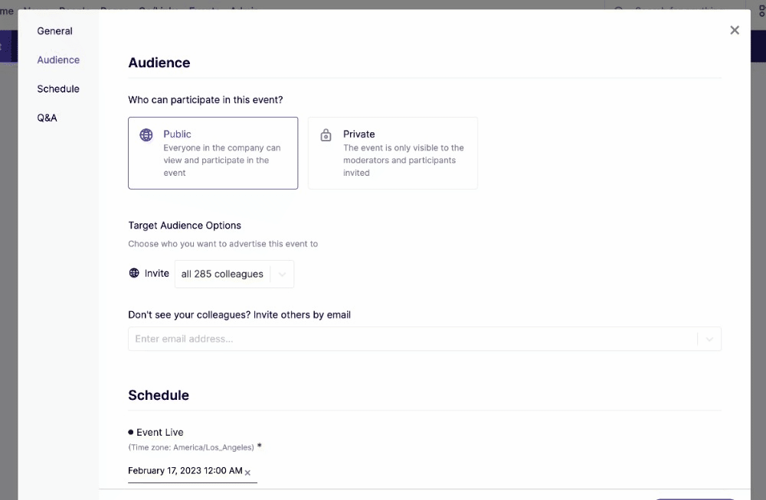
Task: Open the 'all 285 colleagues' dropdown
Action: (234, 274)
